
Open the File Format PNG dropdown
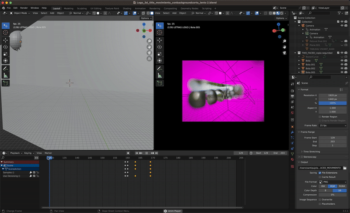(x=333, y=182)
